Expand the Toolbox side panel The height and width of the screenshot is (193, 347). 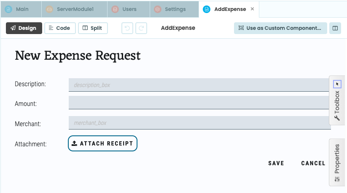coord(337,105)
